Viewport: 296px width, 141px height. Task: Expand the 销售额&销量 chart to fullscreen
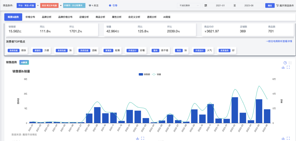pyautogui.click(x=288, y=67)
